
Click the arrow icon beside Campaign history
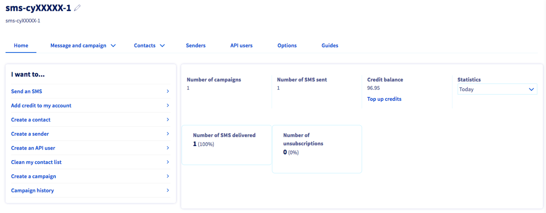pyautogui.click(x=168, y=190)
